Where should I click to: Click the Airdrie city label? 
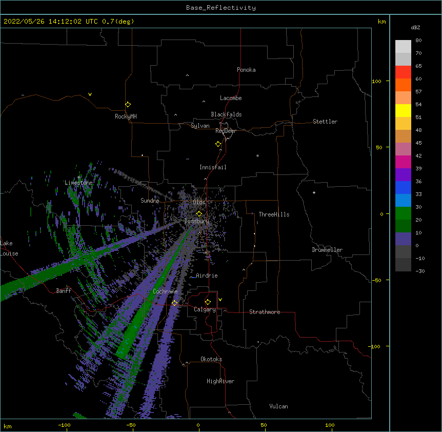(207, 276)
